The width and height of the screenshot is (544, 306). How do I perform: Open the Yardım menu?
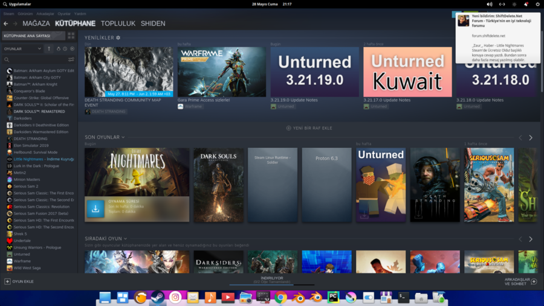tap(80, 14)
